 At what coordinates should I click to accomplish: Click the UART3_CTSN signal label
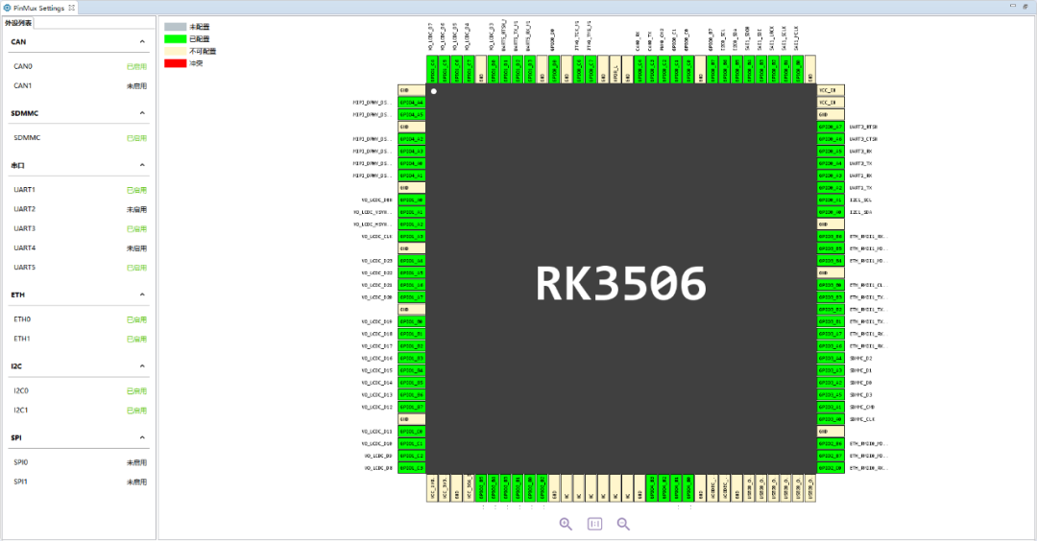(x=864, y=139)
